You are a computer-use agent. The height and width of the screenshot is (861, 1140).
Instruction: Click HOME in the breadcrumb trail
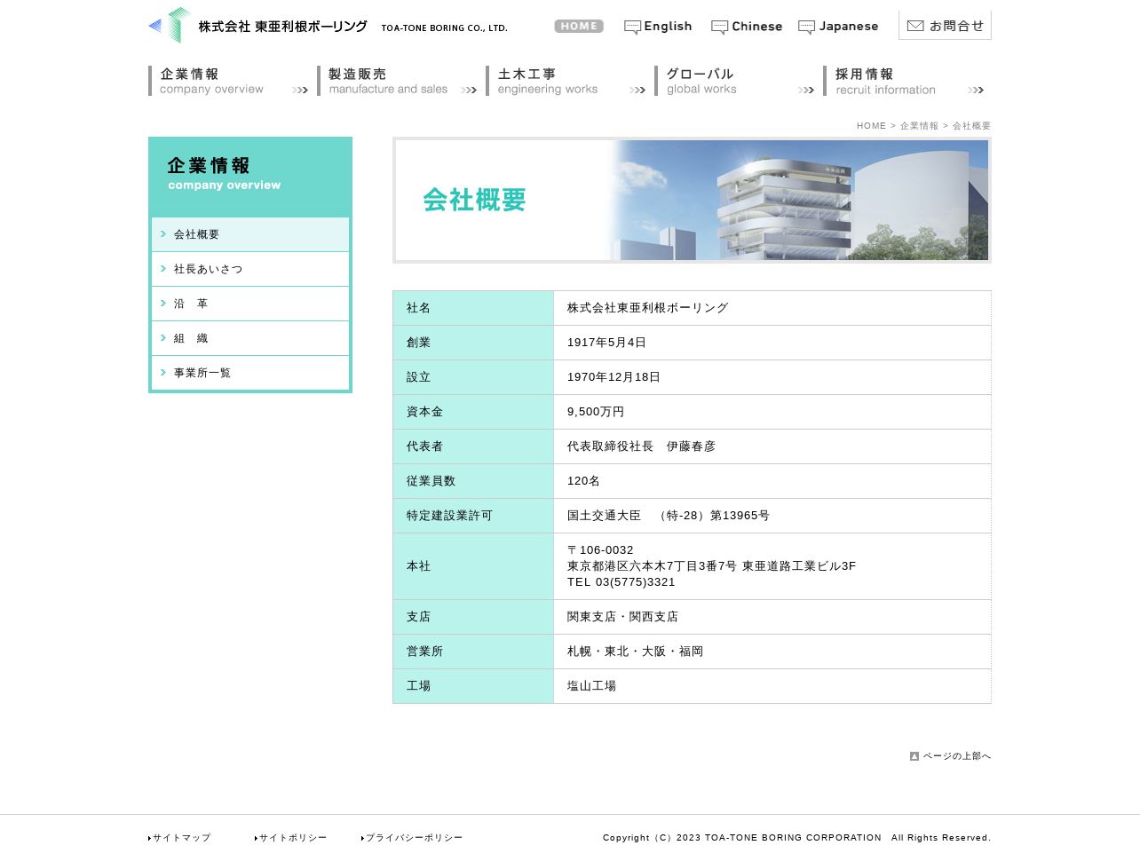pos(871,126)
